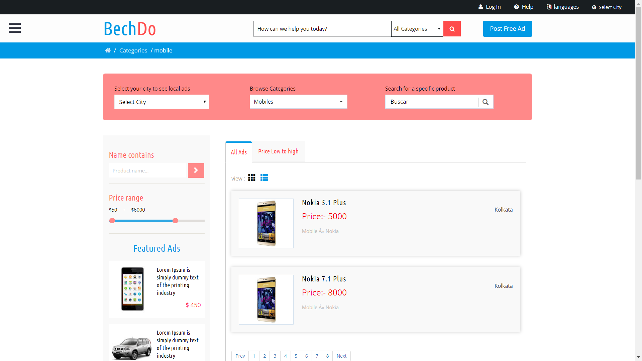Screen dimensions: 642x361
Task: Click the Post Free Ad button
Action: (507, 29)
